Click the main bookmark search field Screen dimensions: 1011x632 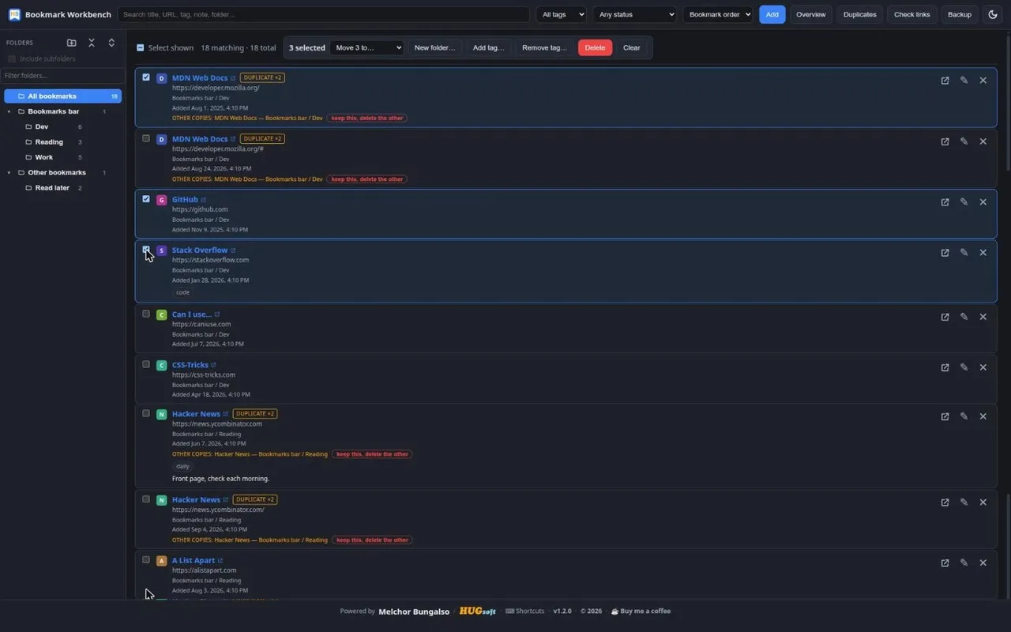coord(324,14)
